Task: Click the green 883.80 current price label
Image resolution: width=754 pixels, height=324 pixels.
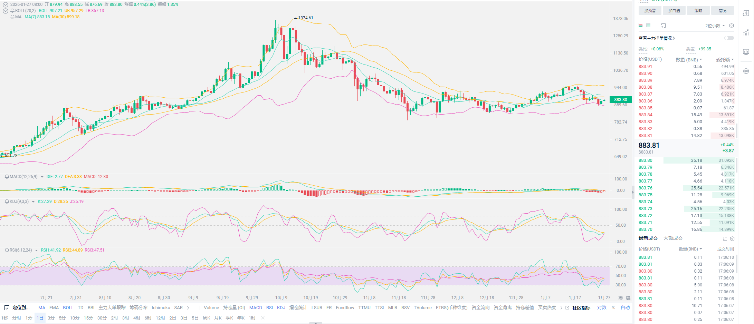Action: pos(621,100)
